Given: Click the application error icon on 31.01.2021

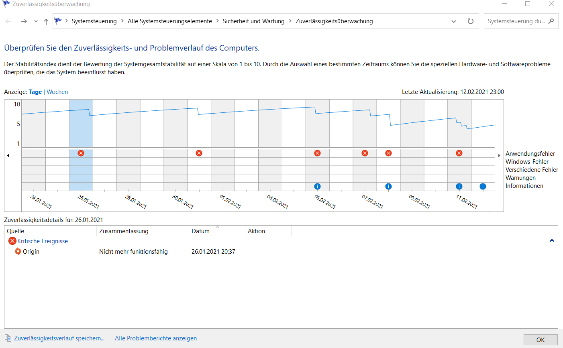Looking at the screenshot, I should (199, 153).
